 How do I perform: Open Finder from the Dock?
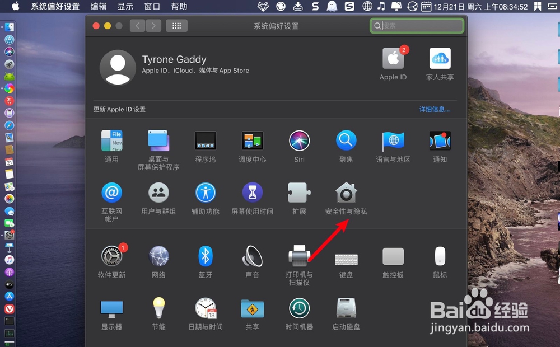(10, 27)
